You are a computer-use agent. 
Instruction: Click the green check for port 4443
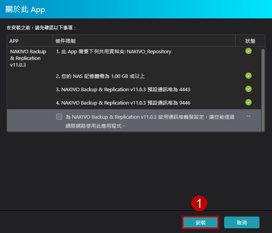pyautogui.click(x=248, y=89)
